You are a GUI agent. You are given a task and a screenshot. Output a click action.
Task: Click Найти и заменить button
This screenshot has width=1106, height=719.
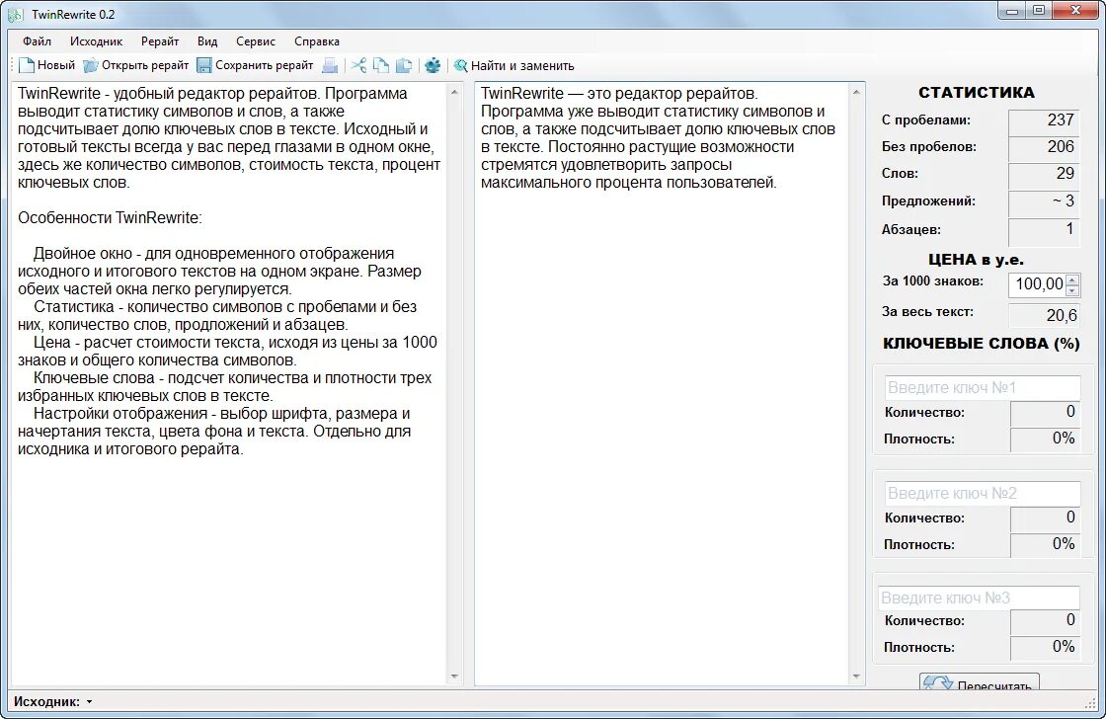click(514, 65)
